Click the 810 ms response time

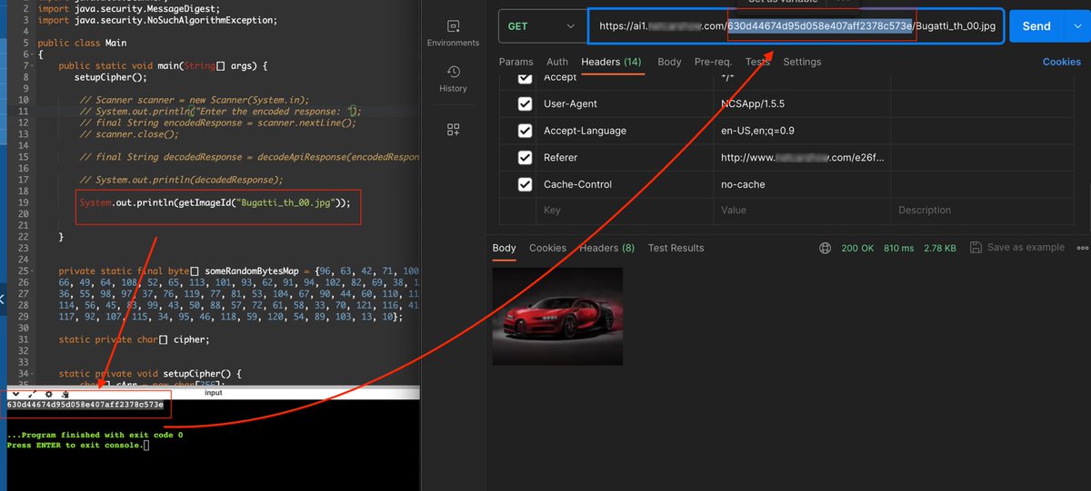(899, 248)
